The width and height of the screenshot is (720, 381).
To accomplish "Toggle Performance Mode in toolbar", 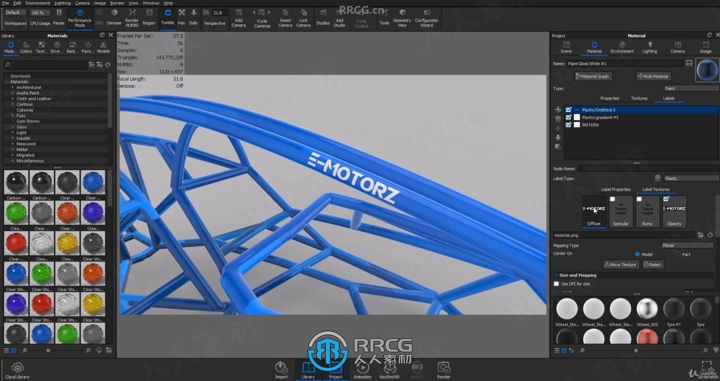I will 80,17.
